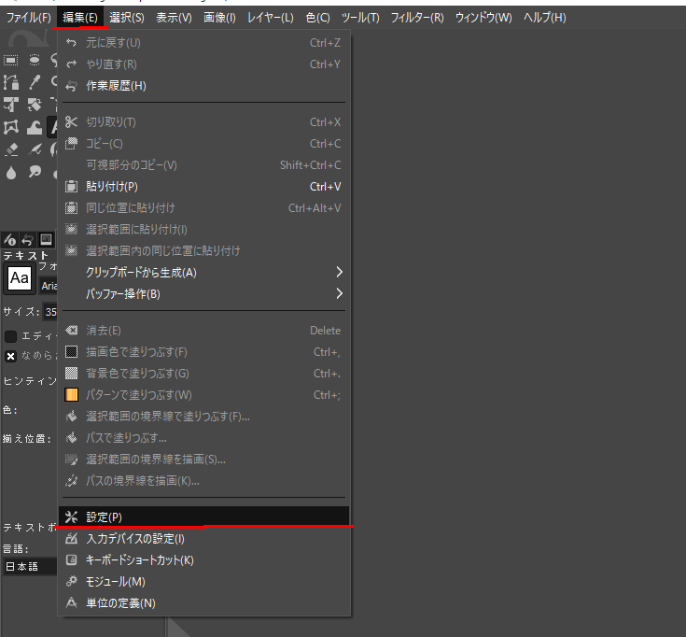Open the 画像(I) menu
The width and height of the screenshot is (686, 637).
pos(219,18)
